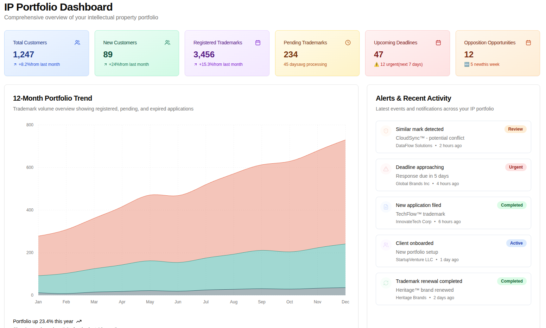
Task: Click the users icon on Total Customers card
Action: pos(77,43)
